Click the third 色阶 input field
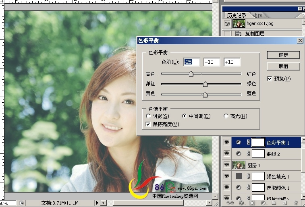Screen dimensions: 305x207 pos(232,62)
